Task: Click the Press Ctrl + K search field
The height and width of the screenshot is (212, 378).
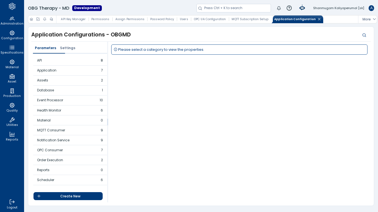Action: point(234,8)
